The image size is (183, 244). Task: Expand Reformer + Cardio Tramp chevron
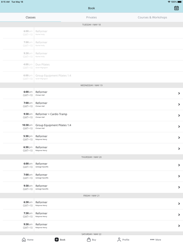(179, 115)
